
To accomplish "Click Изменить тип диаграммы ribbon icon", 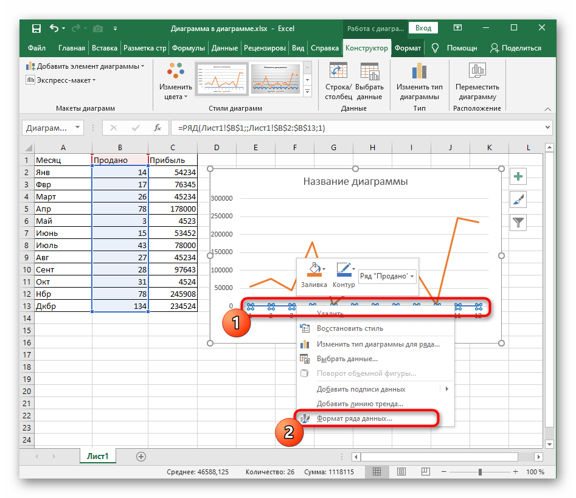I will [x=419, y=81].
